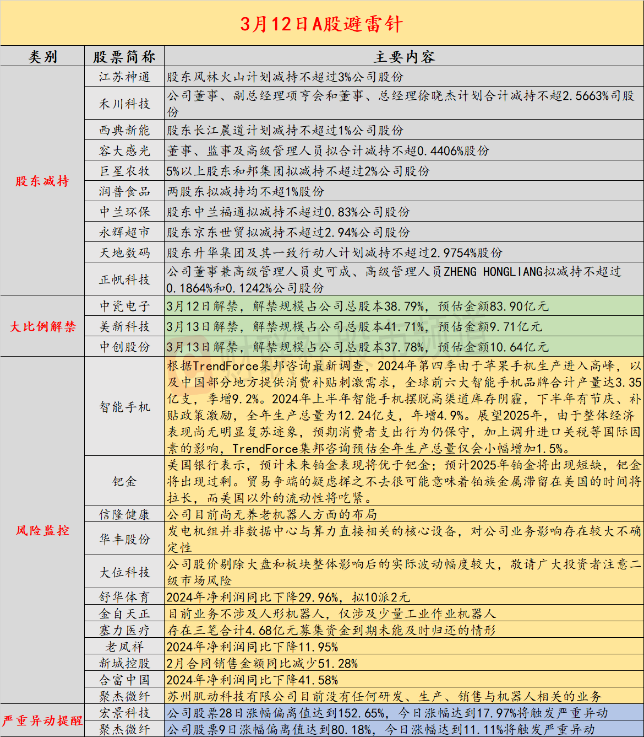Select stock name cell '信隆健康'
The height and width of the screenshot is (737, 644).
(x=124, y=514)
